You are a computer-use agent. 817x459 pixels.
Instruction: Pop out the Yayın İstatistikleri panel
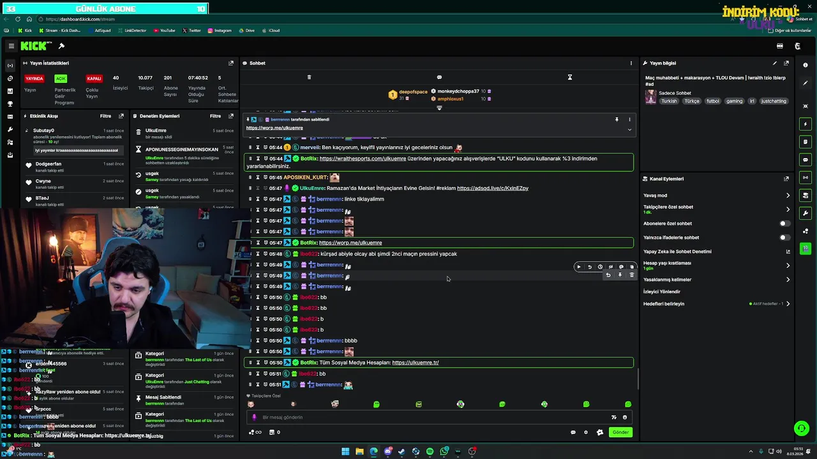point(231,63)
